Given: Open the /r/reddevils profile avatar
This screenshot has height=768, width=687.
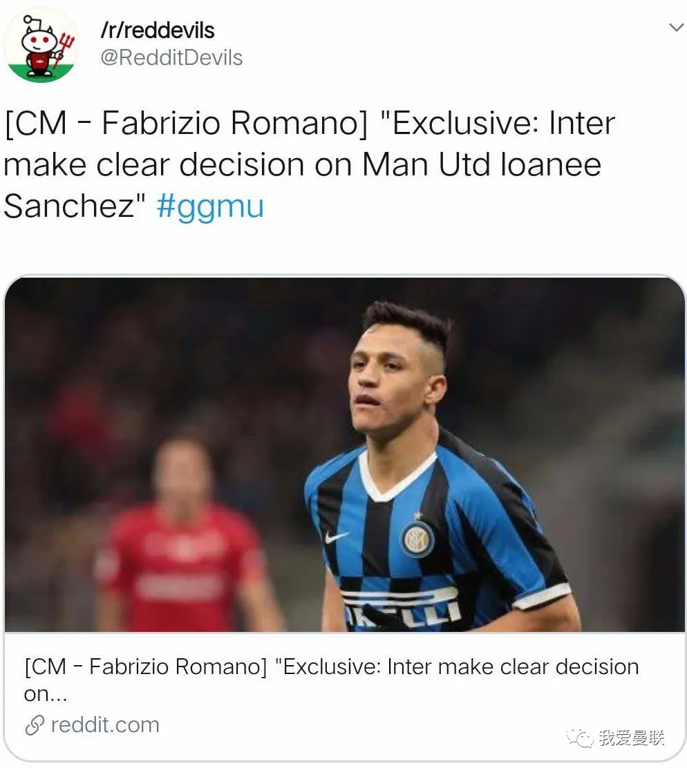Looking at the screenshot, I should click(x=41, y=45).
